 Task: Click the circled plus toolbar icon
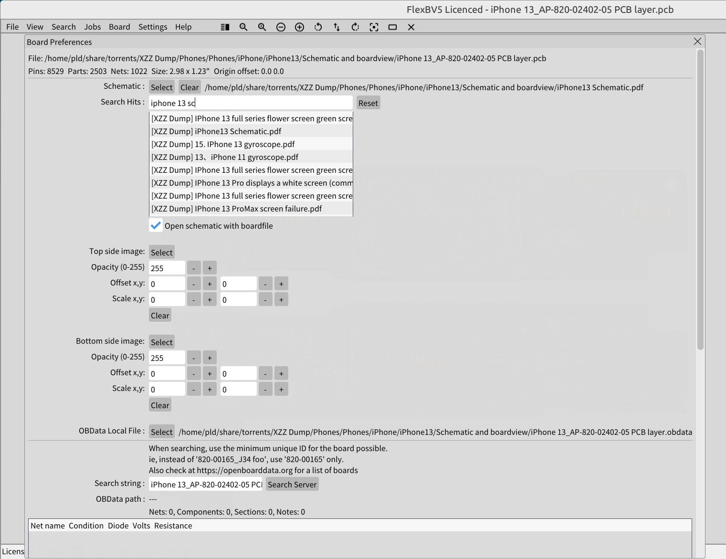coord(300,27)
